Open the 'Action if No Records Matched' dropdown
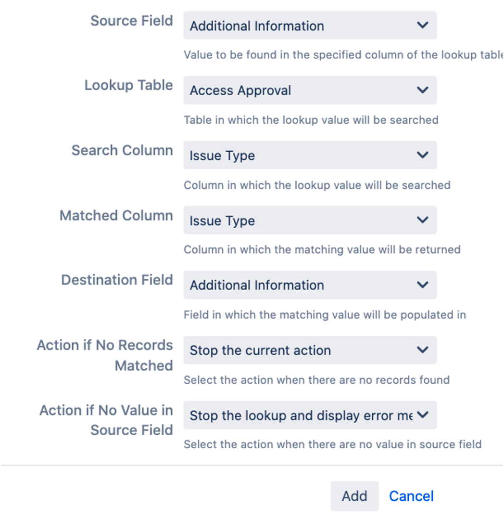Screen dimensions: 504x520 [x=298, y=351]
